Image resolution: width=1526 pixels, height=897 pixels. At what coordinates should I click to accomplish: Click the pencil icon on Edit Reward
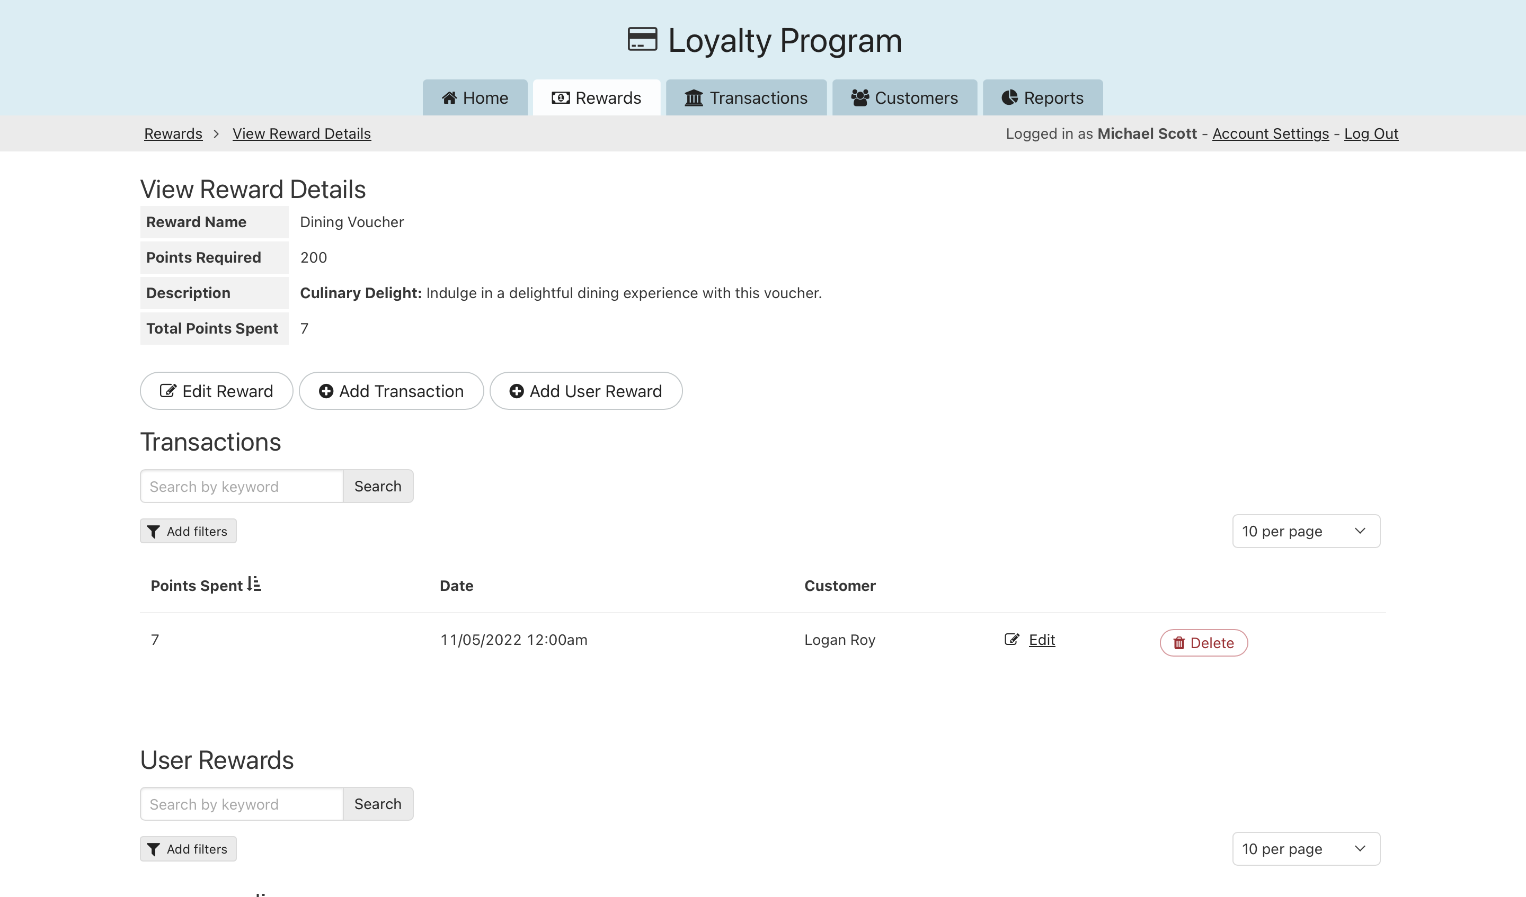(168, 391)
